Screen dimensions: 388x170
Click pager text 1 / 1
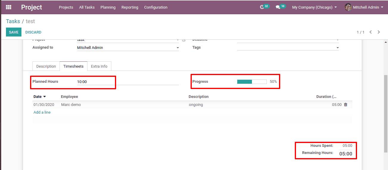[x=361, y=32]
